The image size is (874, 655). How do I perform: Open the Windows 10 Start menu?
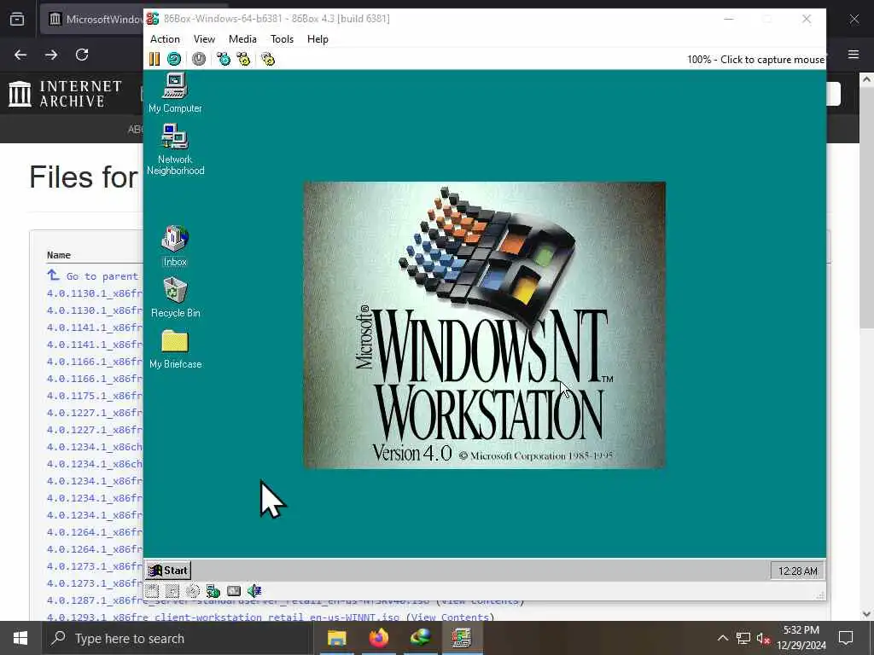pos(20,638)
